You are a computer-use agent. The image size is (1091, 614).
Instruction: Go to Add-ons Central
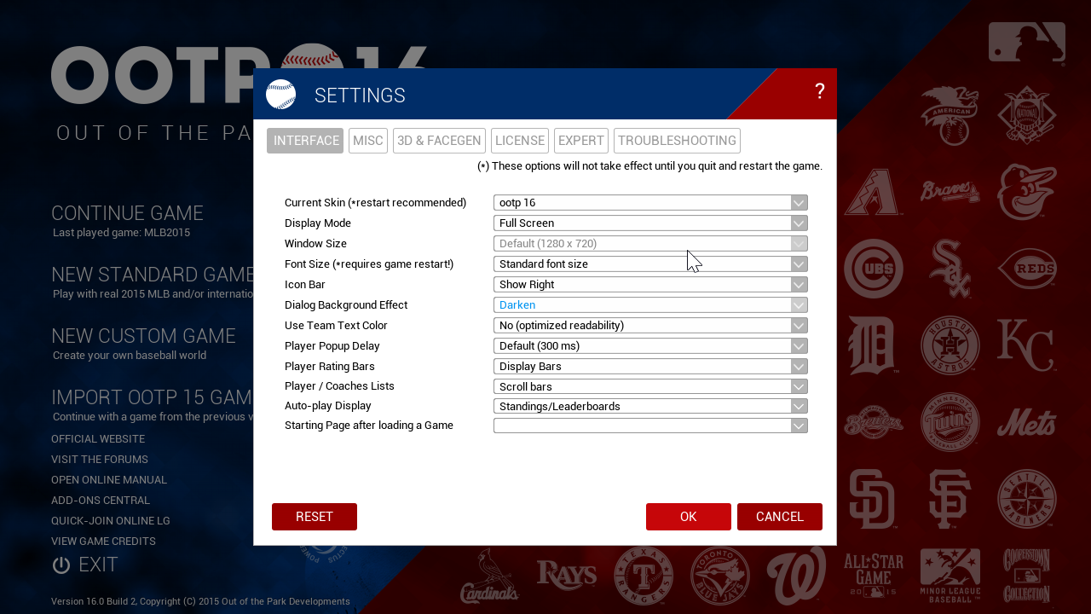coord(101,501)
